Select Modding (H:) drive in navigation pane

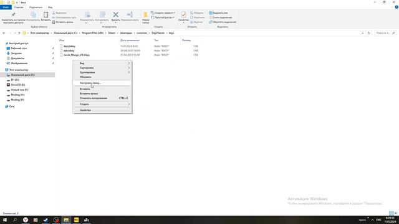coord(17,95)
